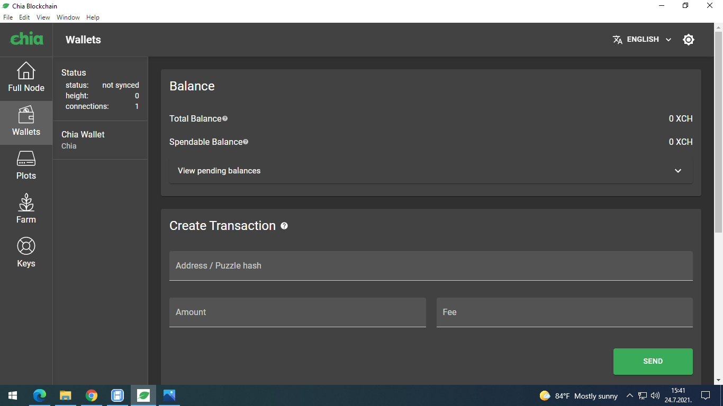The image size is (723, 406).
Task: Click the pending balances chevron arrow
Action: pos(678,171)
